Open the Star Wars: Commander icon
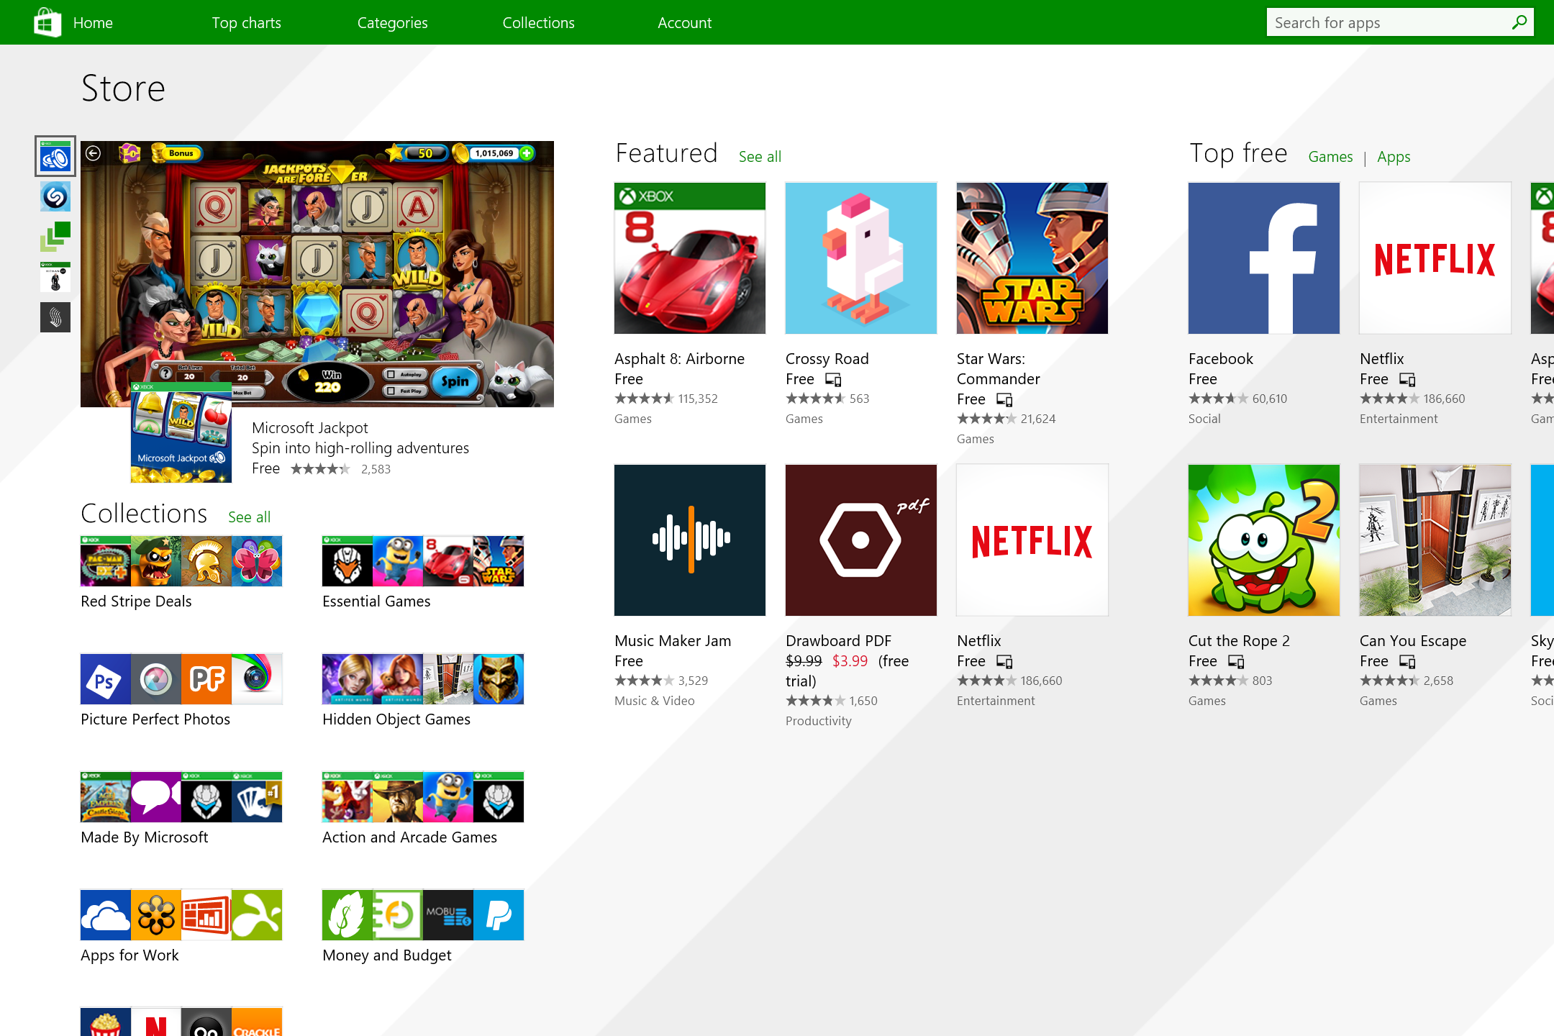Image resolution: width=1554 pixels, height=1036 pixels. pyautogui.click(x=1032, y=258)
